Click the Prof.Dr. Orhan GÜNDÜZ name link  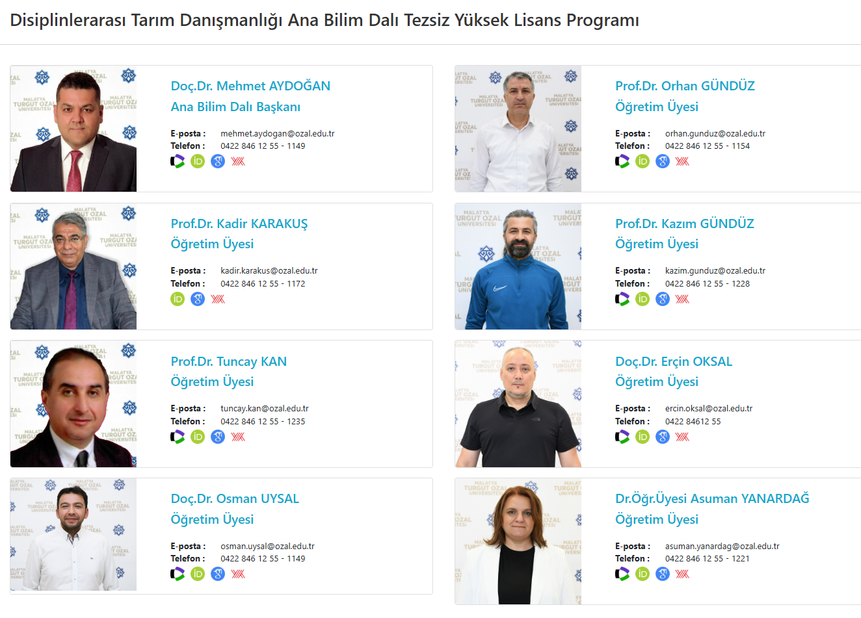pos(685,86)
